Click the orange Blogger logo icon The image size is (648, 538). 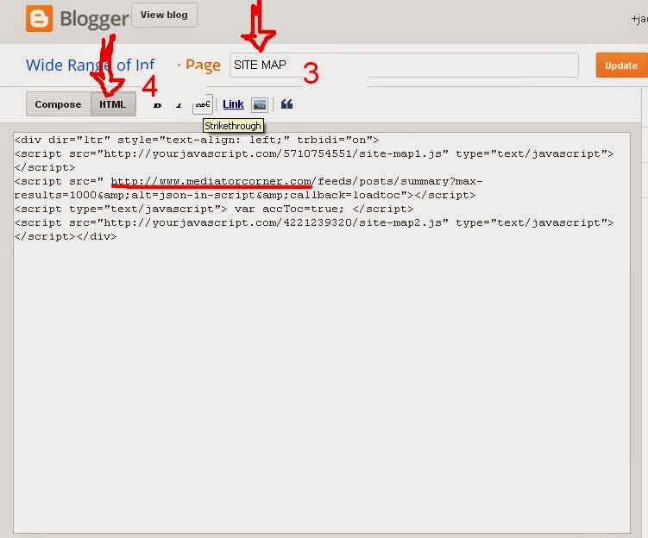pyautogui.click(x=40, y=19)
